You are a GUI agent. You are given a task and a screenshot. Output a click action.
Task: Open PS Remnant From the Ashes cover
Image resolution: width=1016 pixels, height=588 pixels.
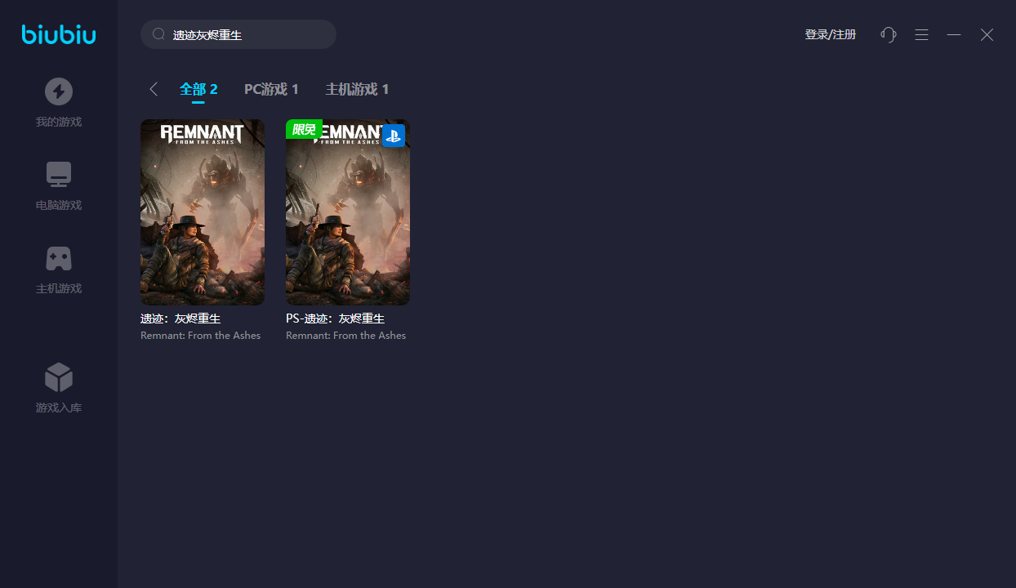(348, 212)
